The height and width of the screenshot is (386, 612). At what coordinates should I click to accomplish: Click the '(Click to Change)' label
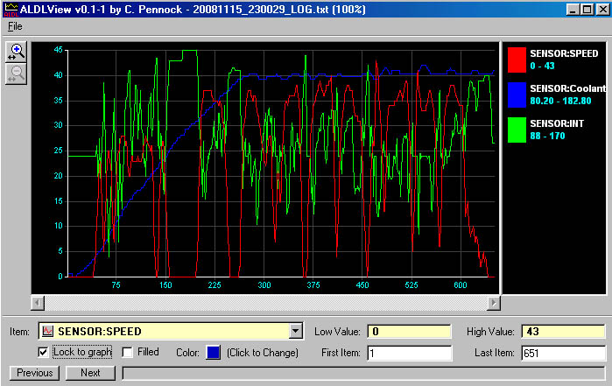(x=263, y=353)
